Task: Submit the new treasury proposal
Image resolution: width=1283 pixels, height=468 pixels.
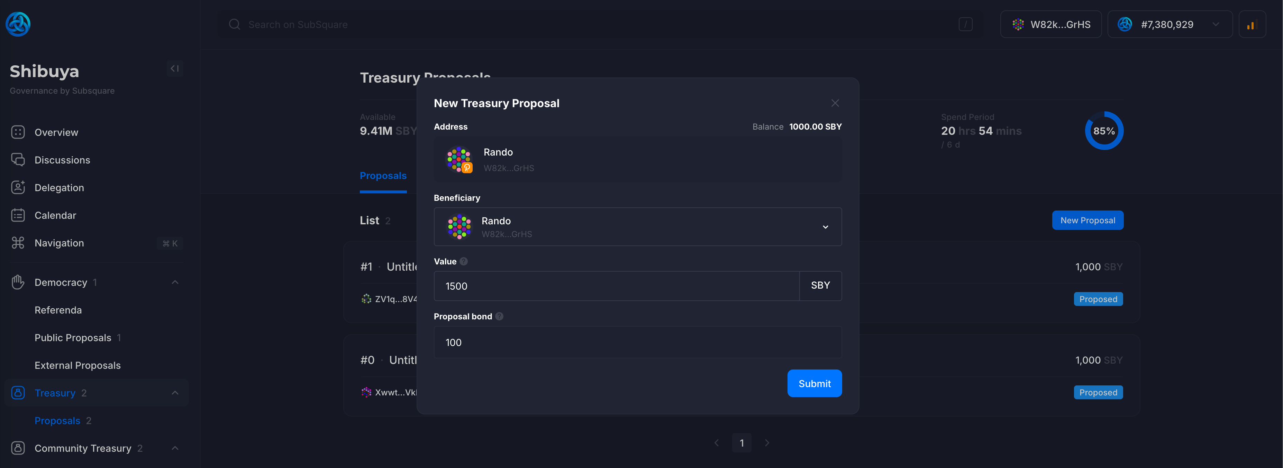Action: pos(814,383)
